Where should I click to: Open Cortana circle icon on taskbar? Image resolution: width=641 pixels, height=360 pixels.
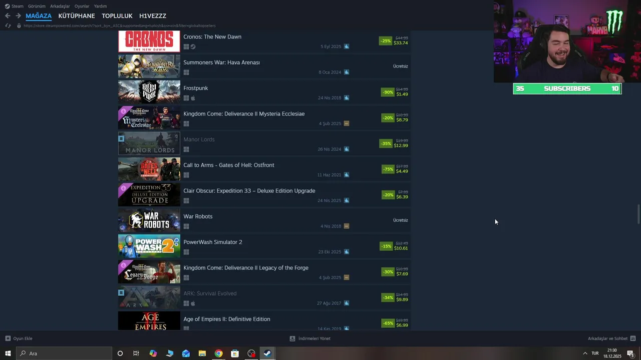click(x=120, y=353)
